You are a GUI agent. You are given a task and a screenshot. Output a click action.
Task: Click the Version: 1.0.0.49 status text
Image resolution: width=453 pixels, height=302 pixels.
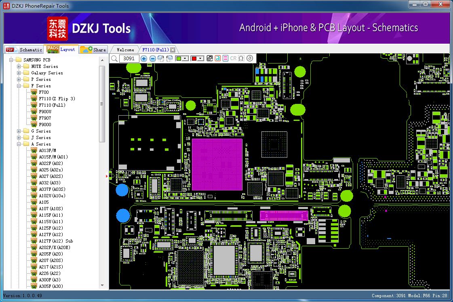pos(23,296)
